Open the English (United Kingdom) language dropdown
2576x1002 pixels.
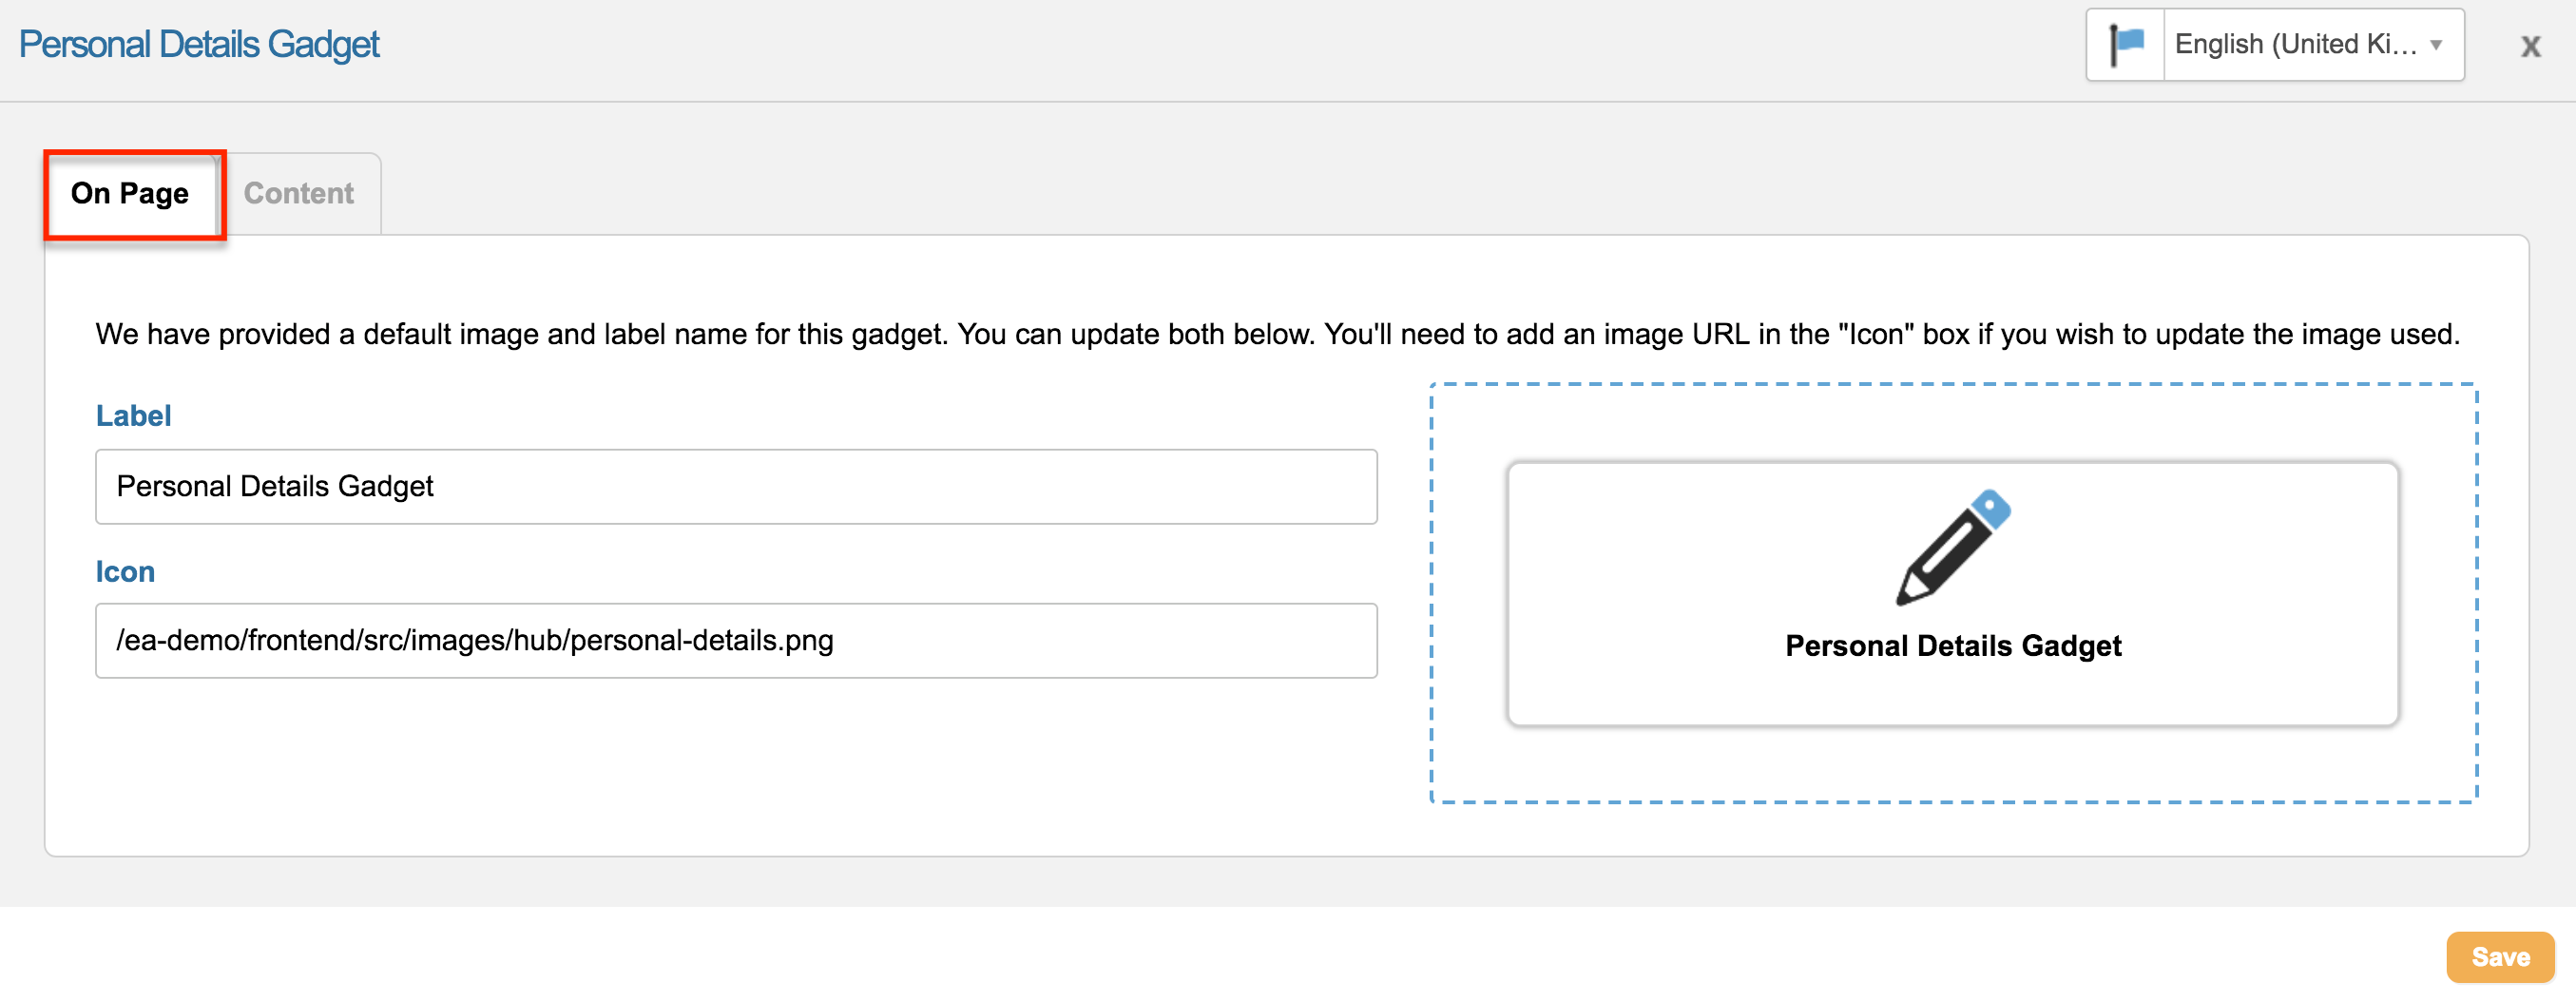click(2294, 45)
